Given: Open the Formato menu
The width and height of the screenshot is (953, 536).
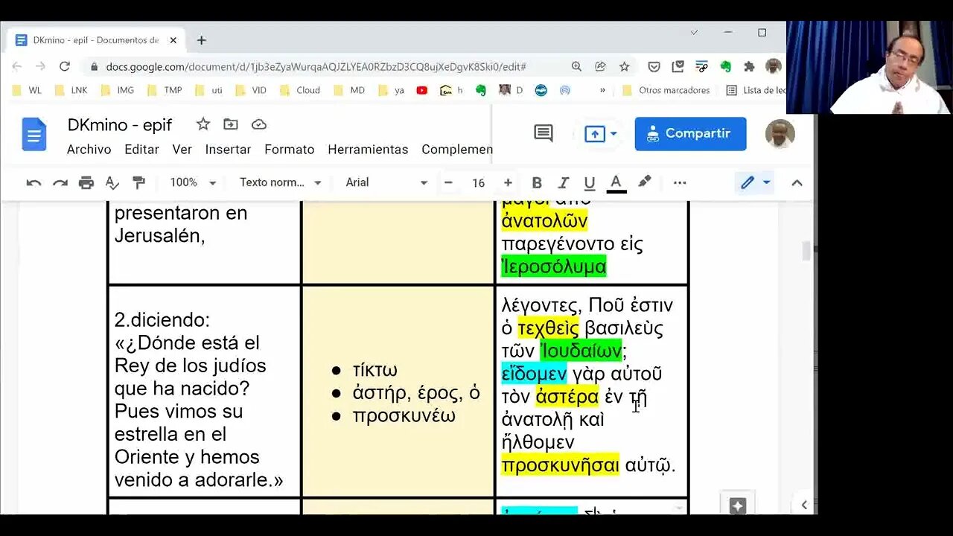Looking at the screenshot, I should (290, 150).
